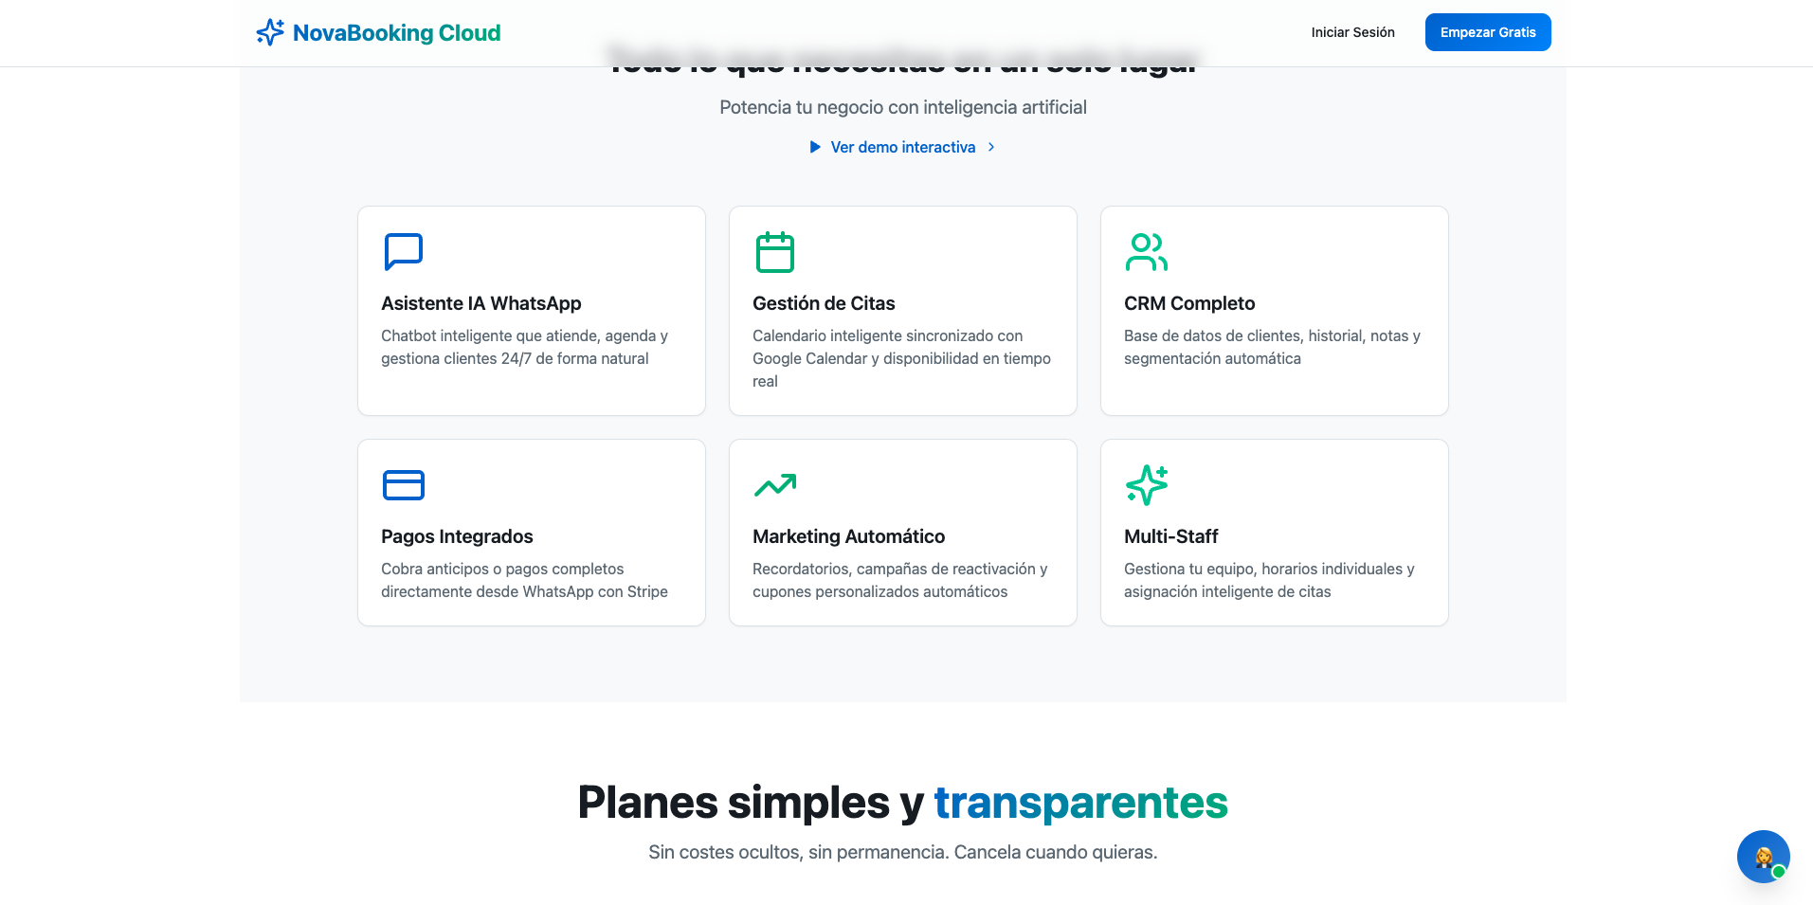
Task: Click the calendar icon for Gestión de Citas
Action: click(x=775, y=252)
